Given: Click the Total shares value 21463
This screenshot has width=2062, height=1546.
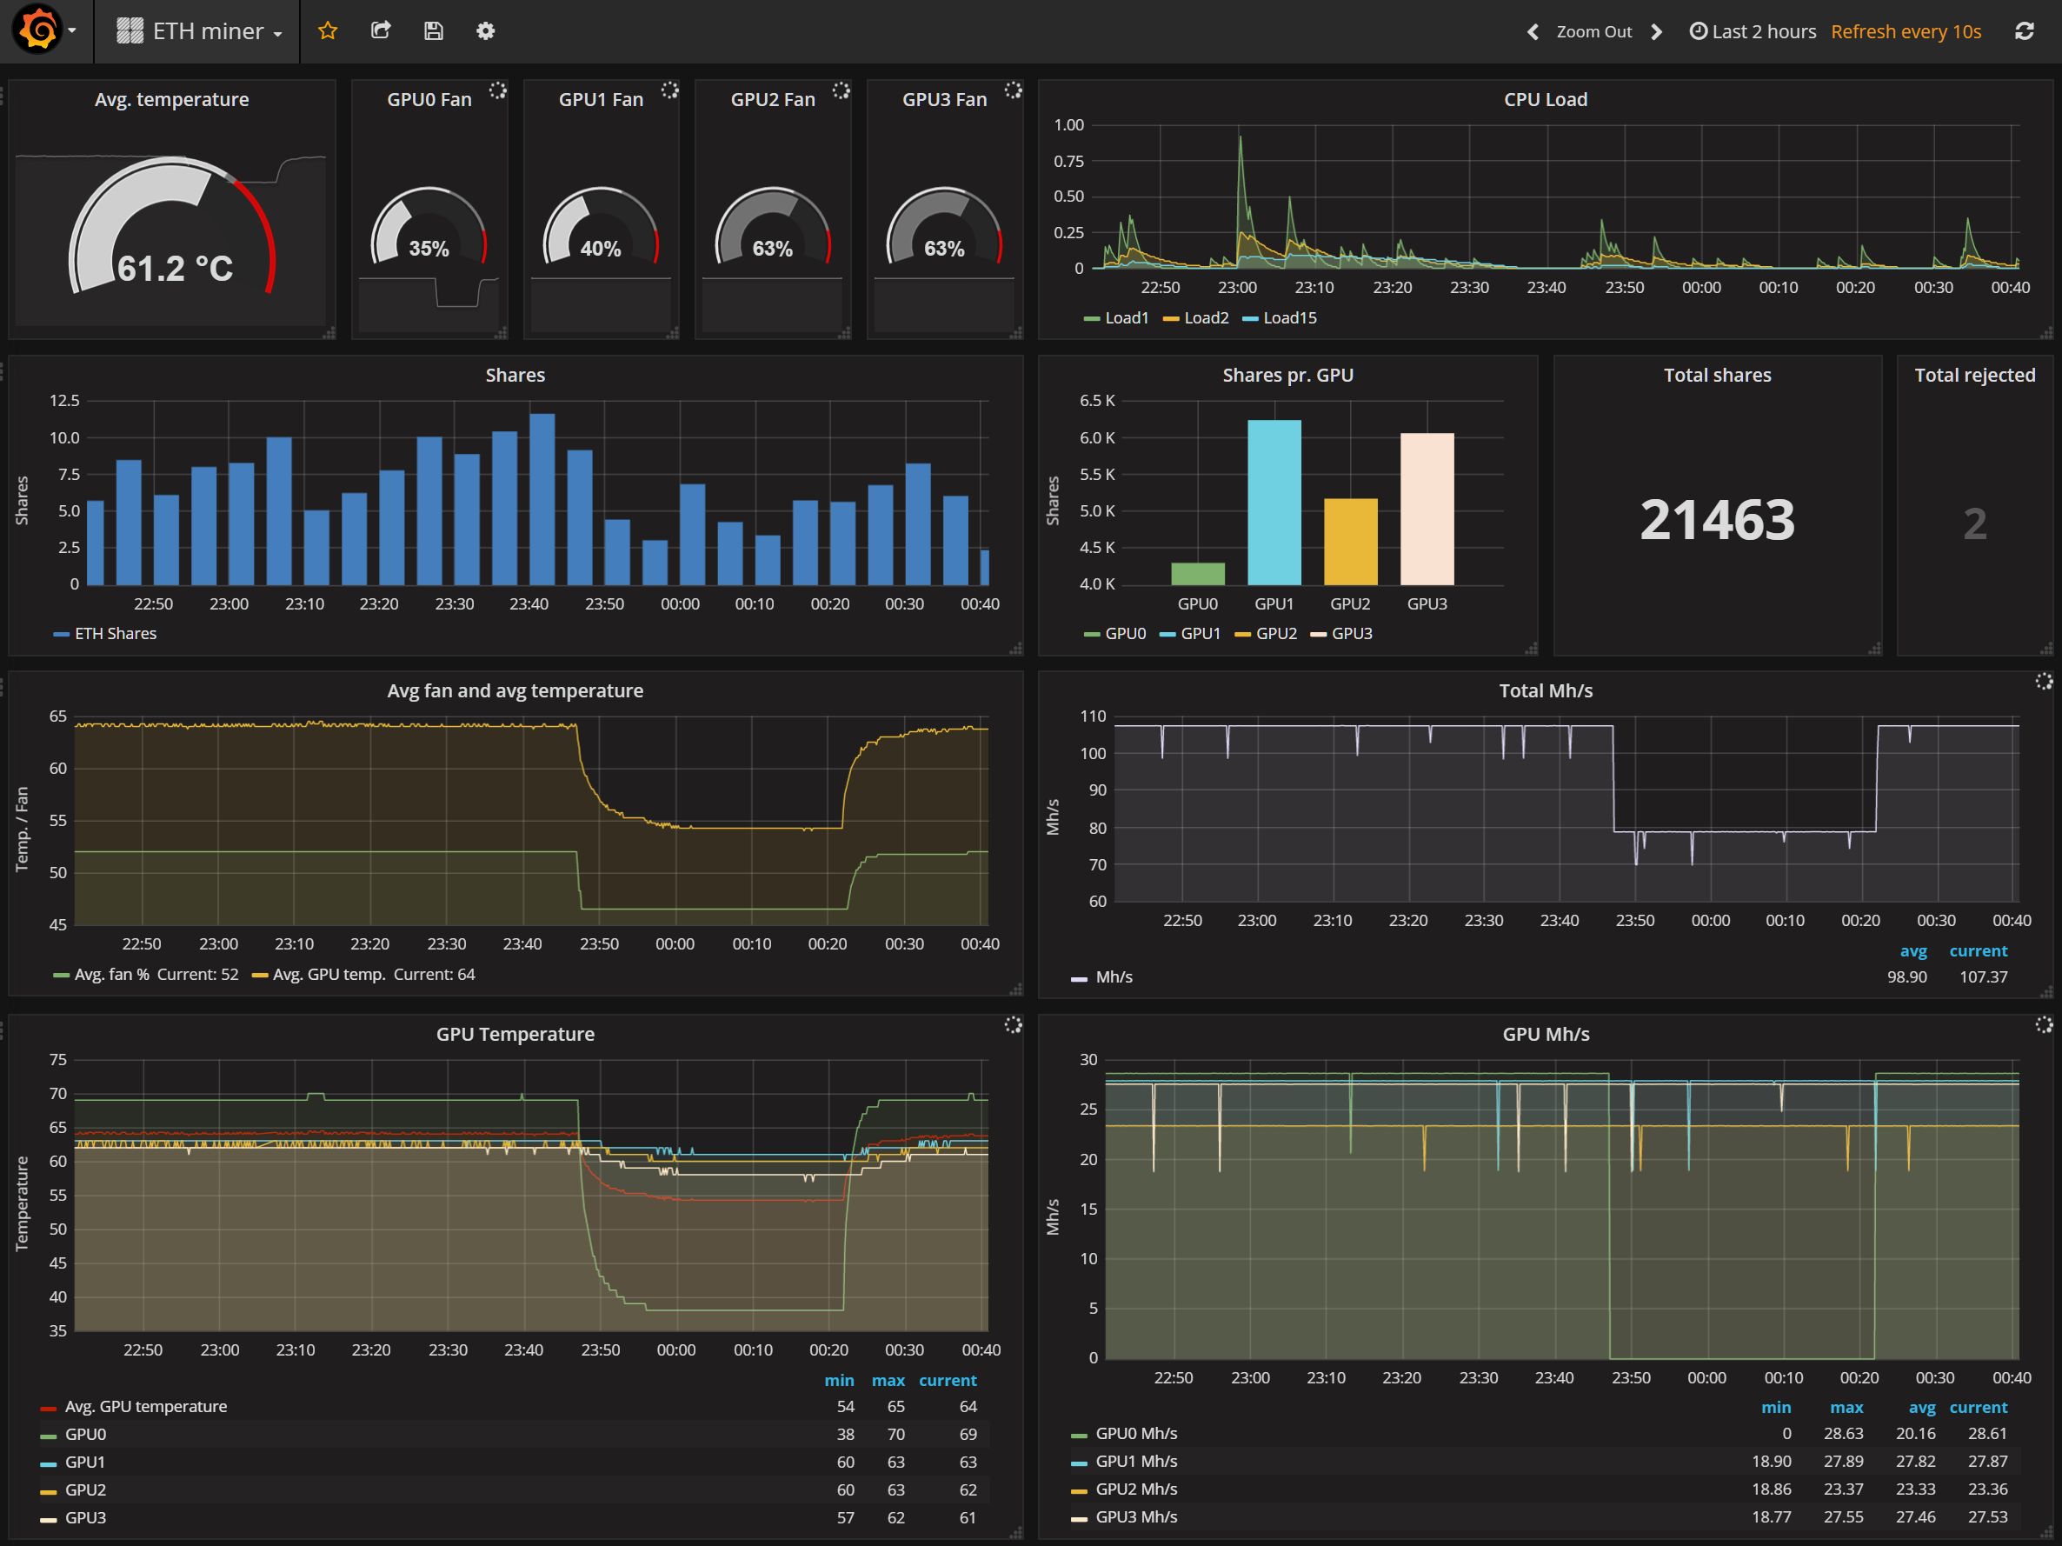Looking at the screenshot, I should point(1716,520).
